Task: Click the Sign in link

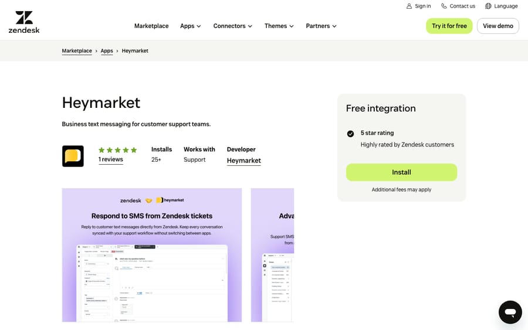Action: pos(418,6)
